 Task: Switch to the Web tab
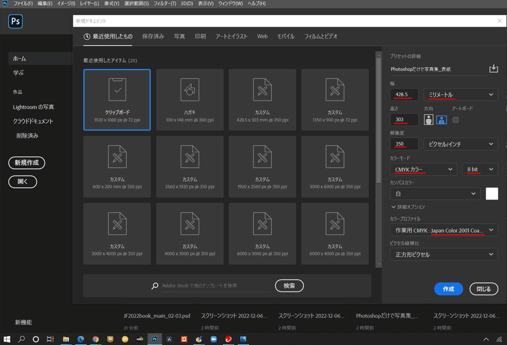[x=262, y=37]
